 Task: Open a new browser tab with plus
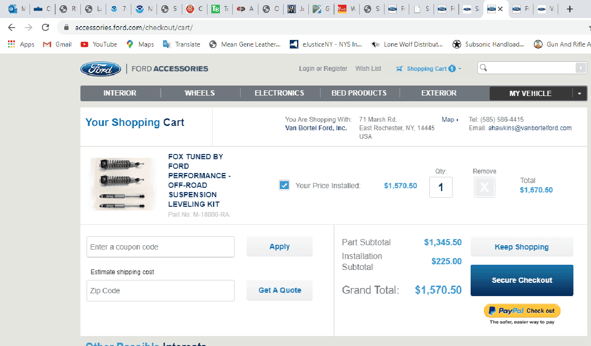pyautogui.click(x=570, y=9)
